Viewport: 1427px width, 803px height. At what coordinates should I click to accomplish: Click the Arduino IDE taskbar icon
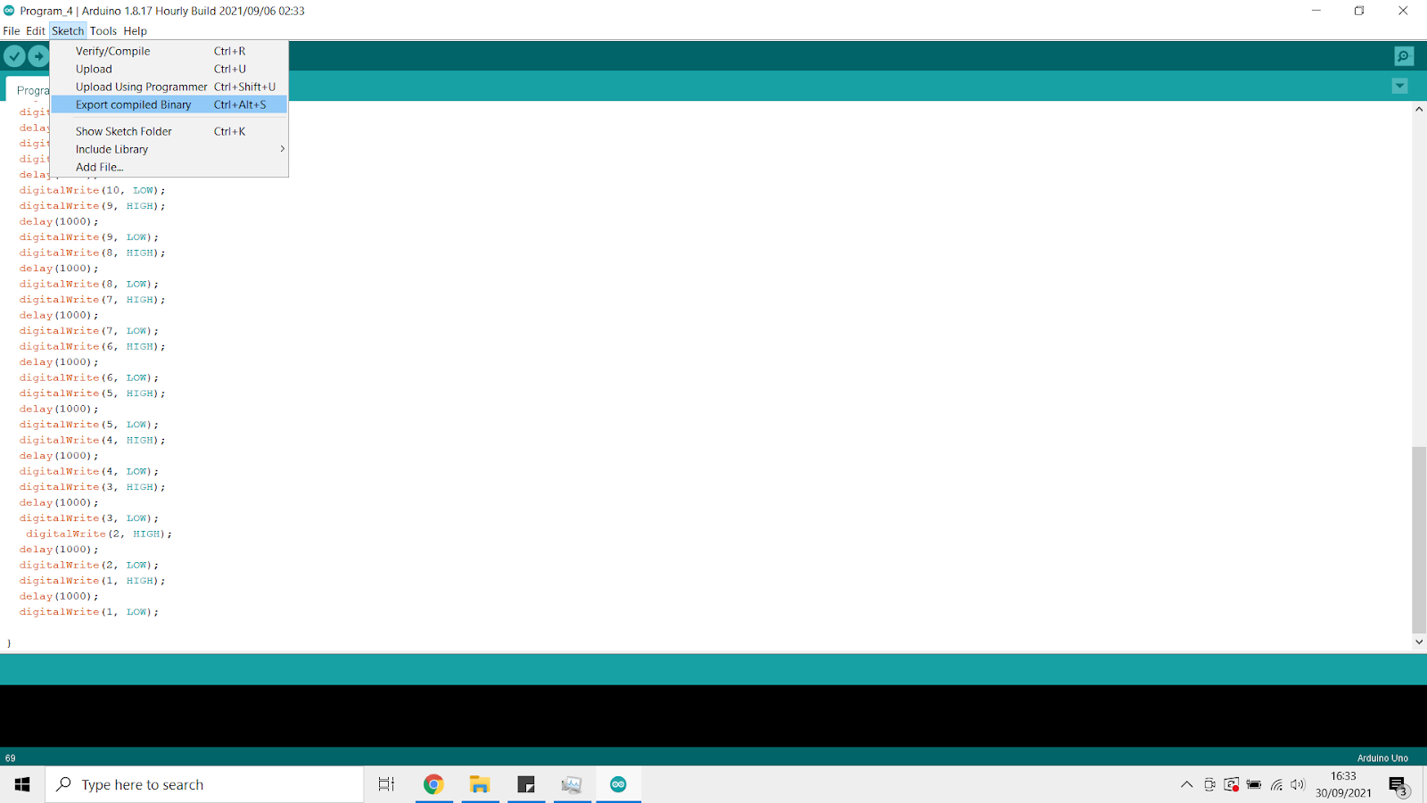[x=618, y=784]
